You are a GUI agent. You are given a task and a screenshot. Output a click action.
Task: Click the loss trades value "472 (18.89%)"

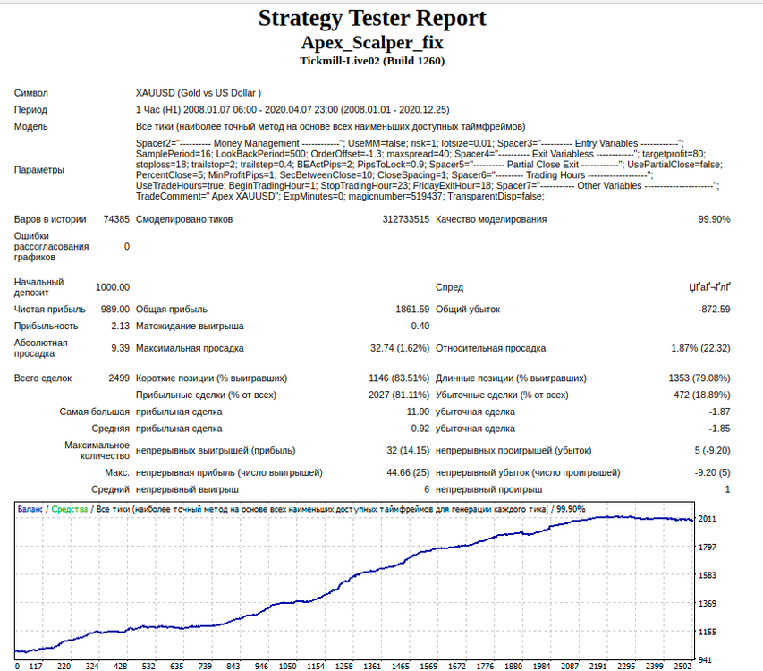click(x=701, y=395)
